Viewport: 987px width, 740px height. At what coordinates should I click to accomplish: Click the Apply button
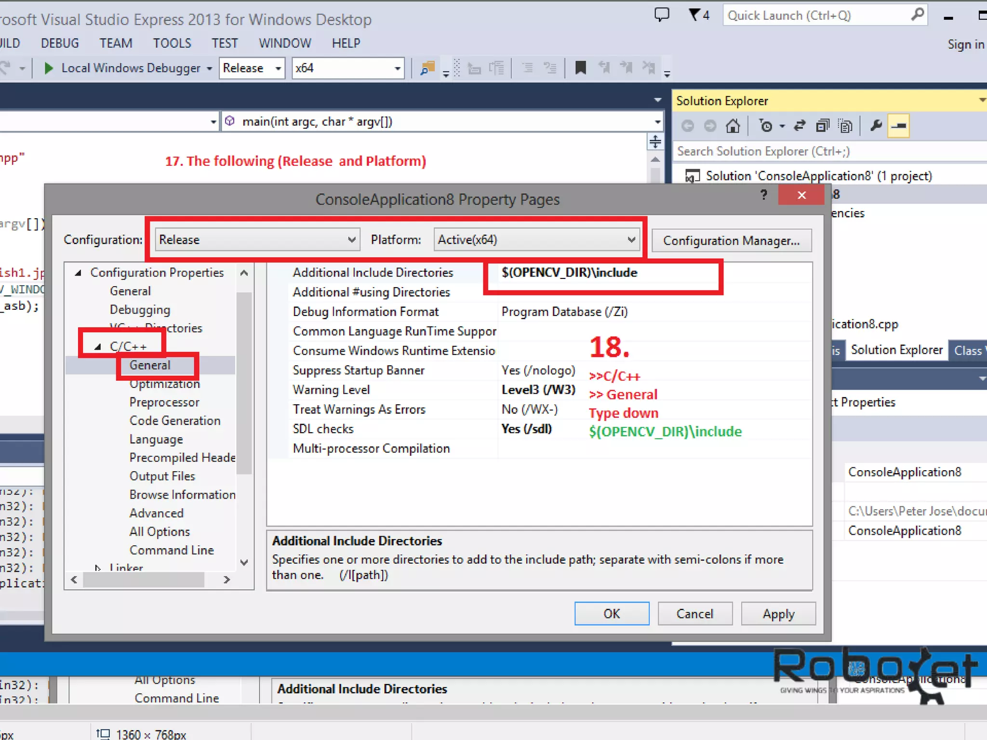[x=778, y=614]
